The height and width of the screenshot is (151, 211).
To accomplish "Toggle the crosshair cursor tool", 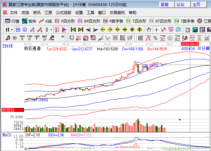I will click(x=156, y=30).
